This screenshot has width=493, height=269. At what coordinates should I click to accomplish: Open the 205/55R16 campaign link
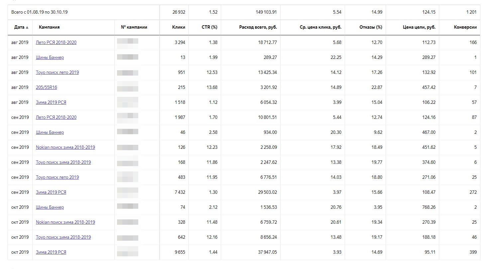[47, 87]
